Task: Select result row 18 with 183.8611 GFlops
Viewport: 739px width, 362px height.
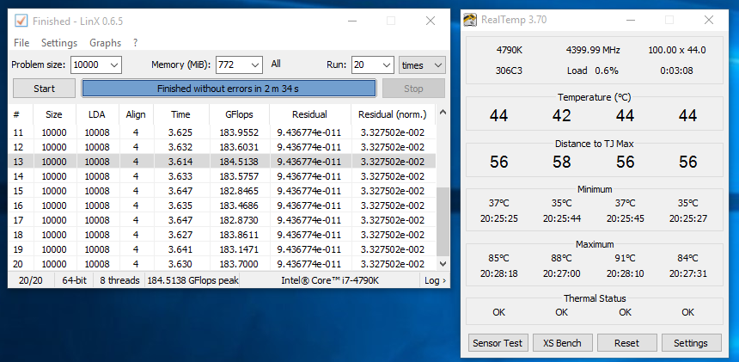Action: pos(222,235)
